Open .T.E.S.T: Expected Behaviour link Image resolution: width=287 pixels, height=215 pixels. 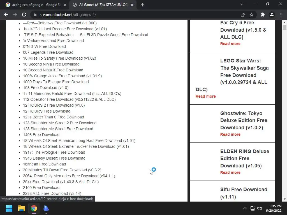[85, 35]
